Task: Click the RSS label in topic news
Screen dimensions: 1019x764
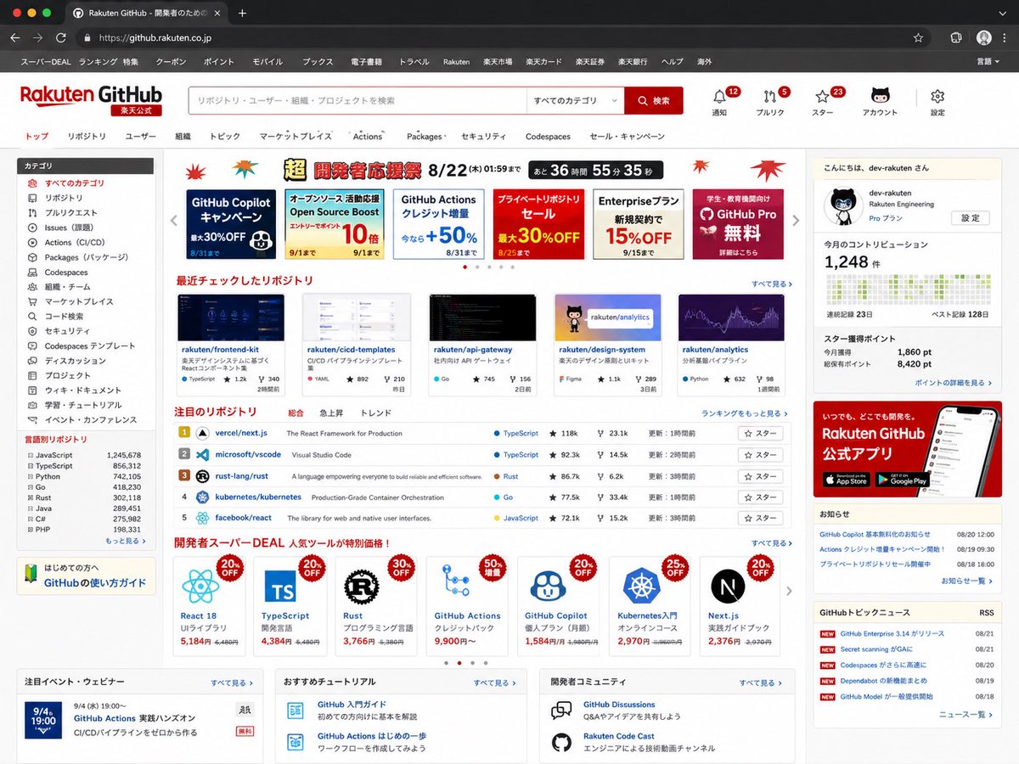Action: point(986,612)
